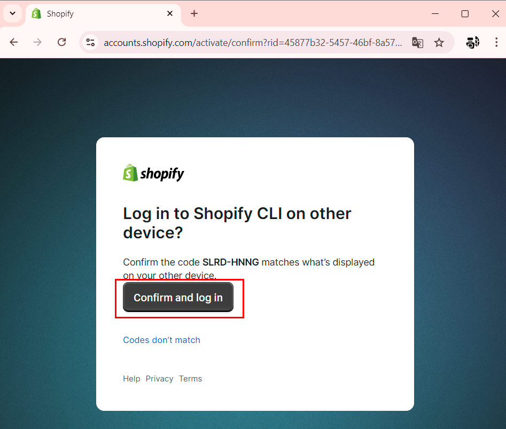This screenshot has height=429, width=506.
Task: Open the Help link
Action: point(131,379)
